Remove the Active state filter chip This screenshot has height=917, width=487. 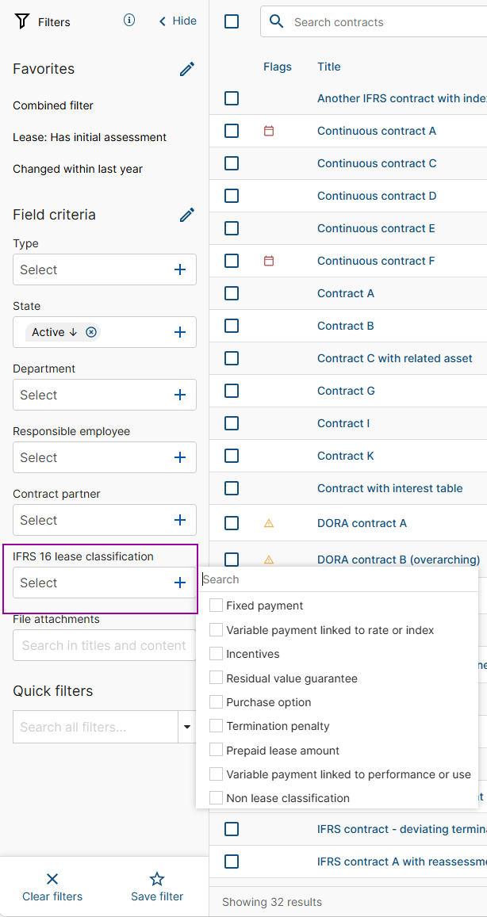pyautogui.click(x=91, y=332)
